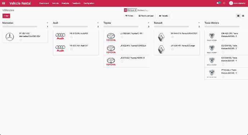This screenshot has height=135, width=248.
Task: Click the Créer button
Action: [x=6, y=16]
